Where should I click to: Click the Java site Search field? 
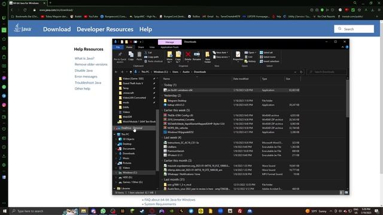[x=354, y=29]
